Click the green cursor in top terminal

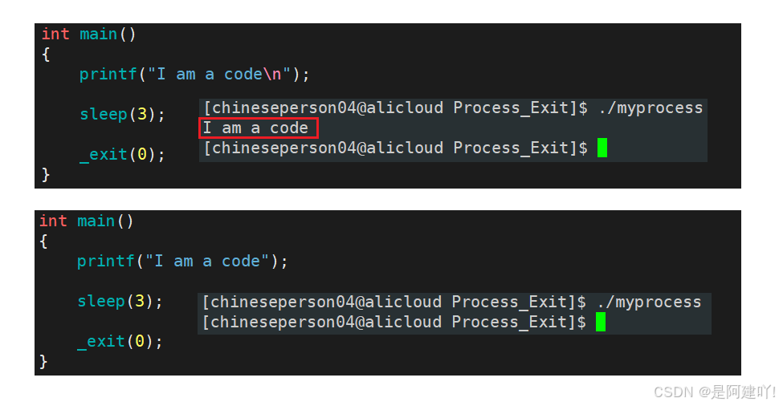pyautogui.click(x=602, y=148)
